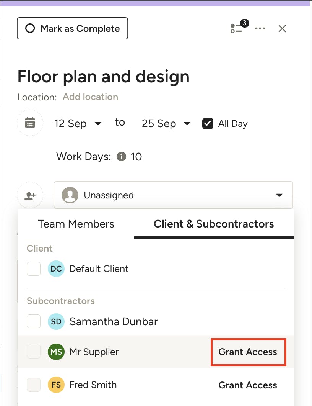Viewport: 312px width, 406px height.
Task: Select the Client & Subcontractors tab
Action: tap(214, 224)
